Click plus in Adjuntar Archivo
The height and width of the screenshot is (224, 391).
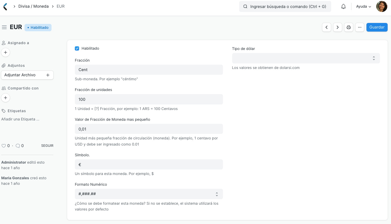click(x=48, y=75)
